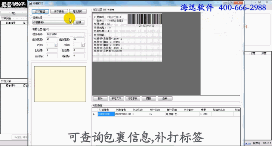
Task: Select the 动态字段 dynamic field tool
Action: point(133,99)
